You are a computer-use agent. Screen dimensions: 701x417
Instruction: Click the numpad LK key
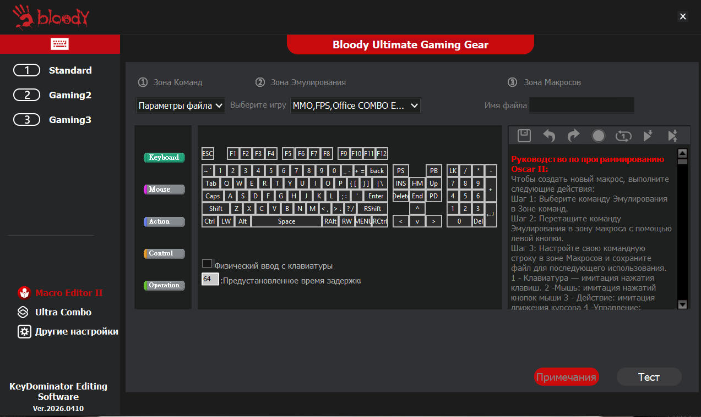[x=453, y=171]
